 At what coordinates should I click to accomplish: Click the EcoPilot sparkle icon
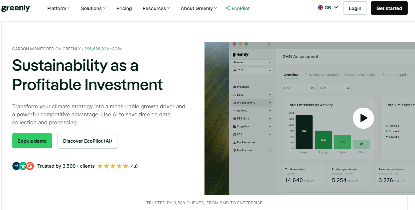coord(227,8)
